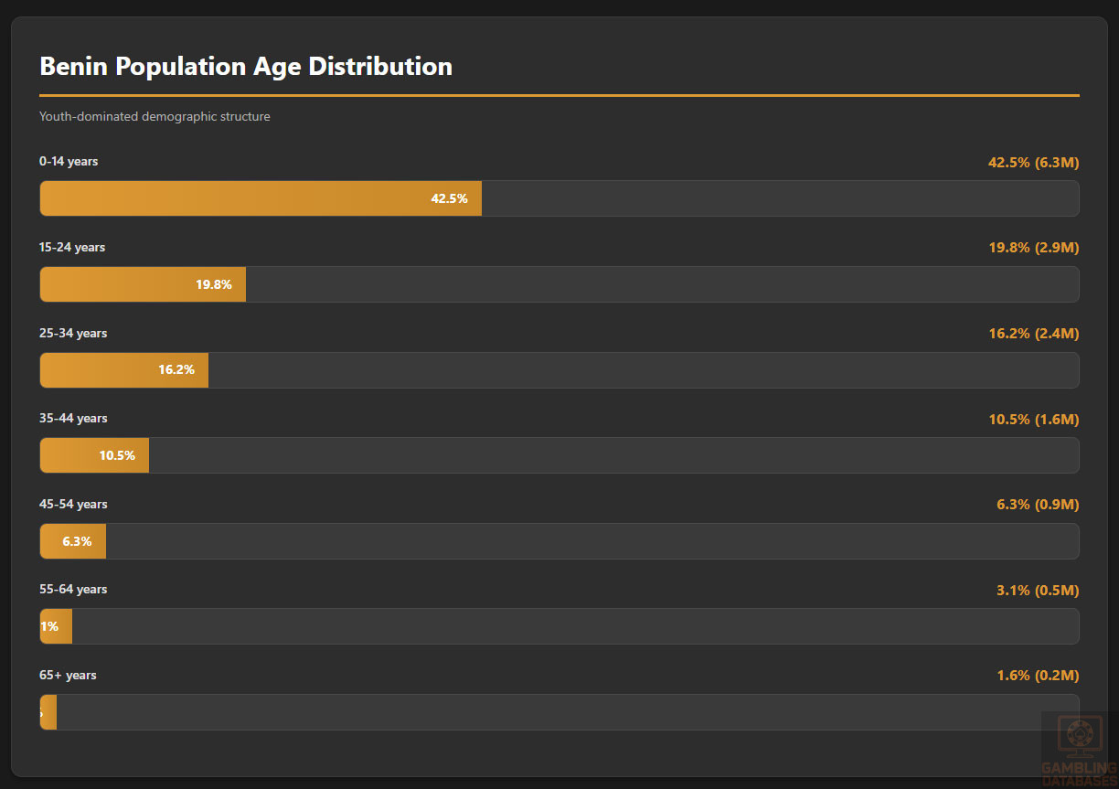Click the 19.8% (2.9M) value text
1119x789 pixels.
coord(1033,248)
